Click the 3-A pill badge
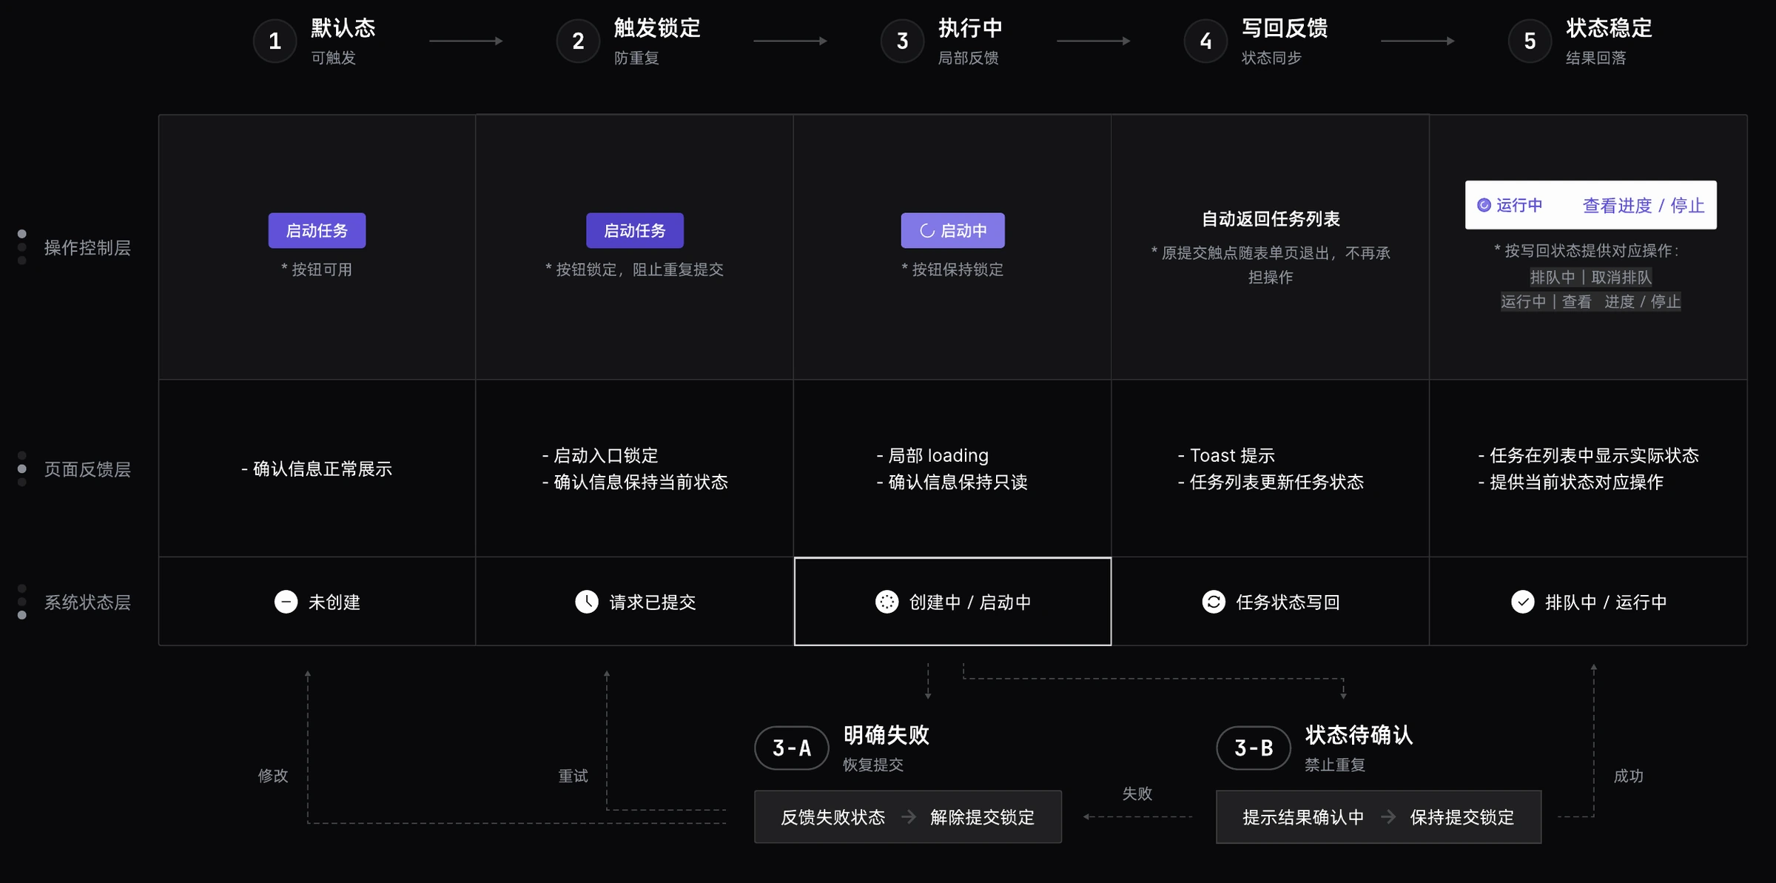 point(792,748)
